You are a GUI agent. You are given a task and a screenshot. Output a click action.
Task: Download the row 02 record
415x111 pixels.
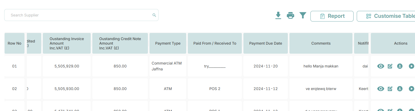click(x=400, y=89)
